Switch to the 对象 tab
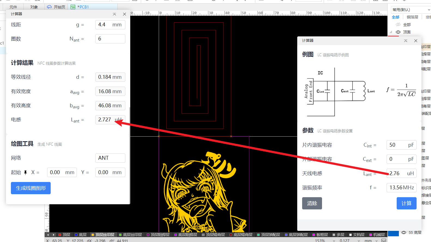The width and height of the screenshot is (431, 242). coord(34,7)
